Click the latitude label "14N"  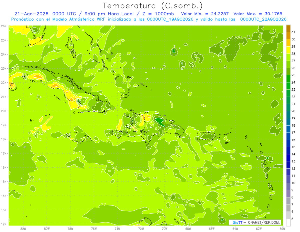[3, 196]
